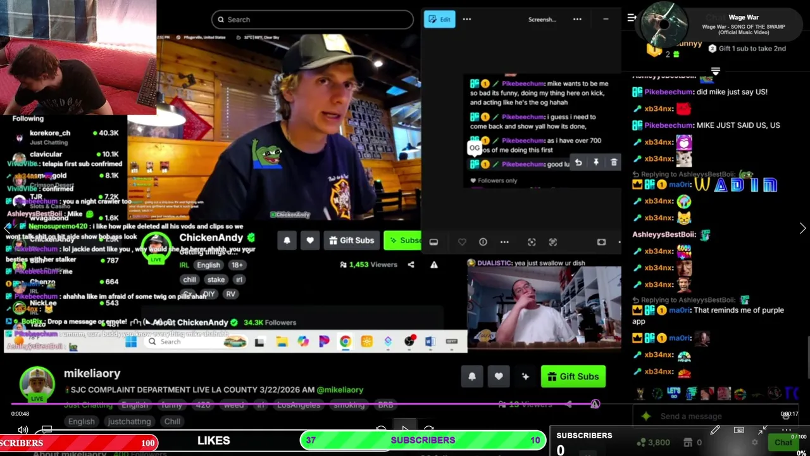Select mikeliaory's bottom-row English tag
The image size is (810, 456).
[x=81, y=422]
